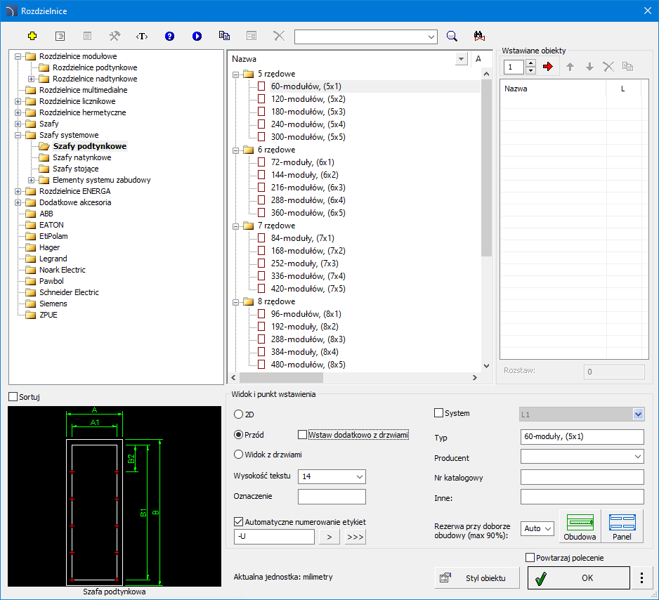This screenshot has height=600, width=659.
Task: Expand the Rozdzielnice ENERGA tree node
Action: coord(18,191)
